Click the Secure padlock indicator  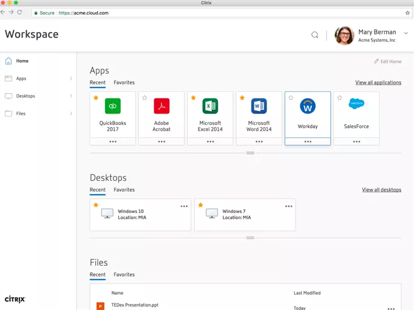click(36, 13)
